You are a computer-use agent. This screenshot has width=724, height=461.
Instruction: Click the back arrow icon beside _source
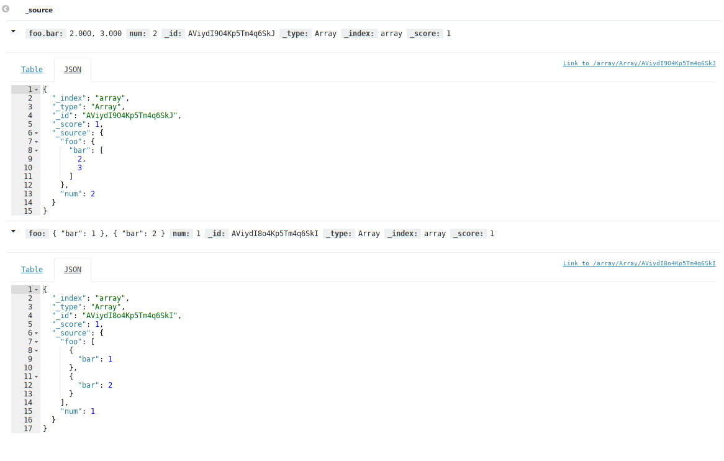tap(6, 9)
